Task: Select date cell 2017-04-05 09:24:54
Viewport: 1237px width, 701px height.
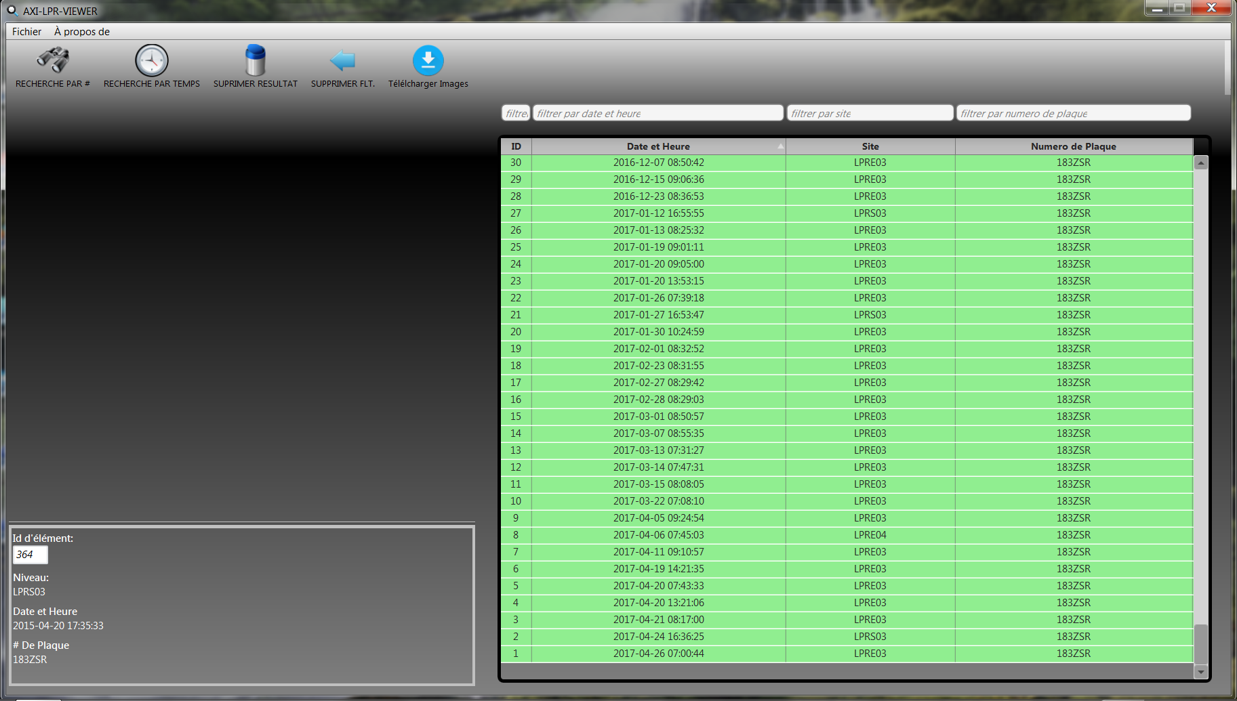Action: 659,518
